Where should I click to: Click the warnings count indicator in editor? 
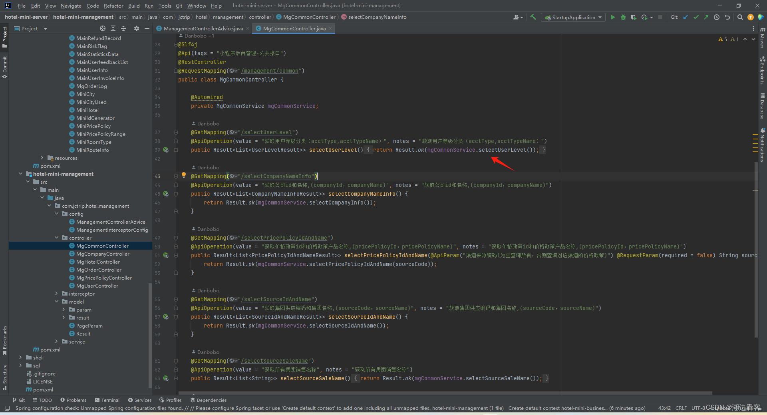pos(729,39)
